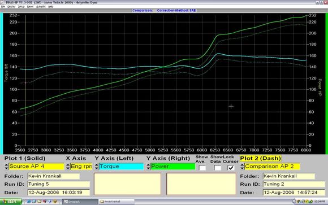
Task: Toggle the Show Data checkbox
Action: [x=218, y=168]
